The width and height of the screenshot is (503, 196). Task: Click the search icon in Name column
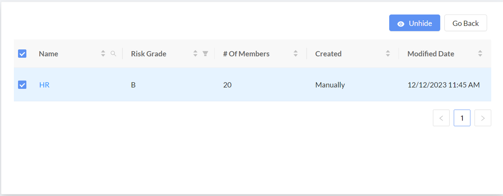113,53
